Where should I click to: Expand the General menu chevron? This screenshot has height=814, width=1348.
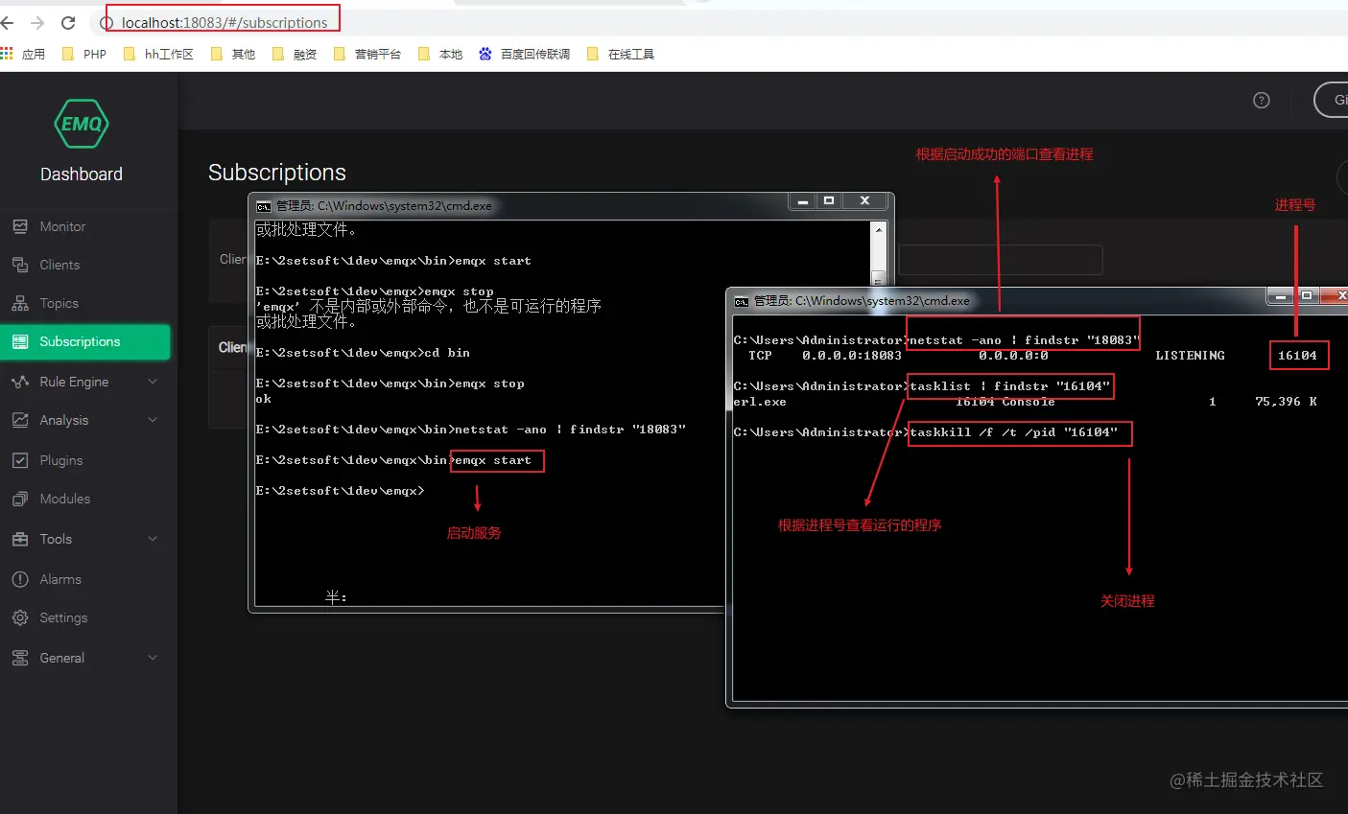(153, 658)
